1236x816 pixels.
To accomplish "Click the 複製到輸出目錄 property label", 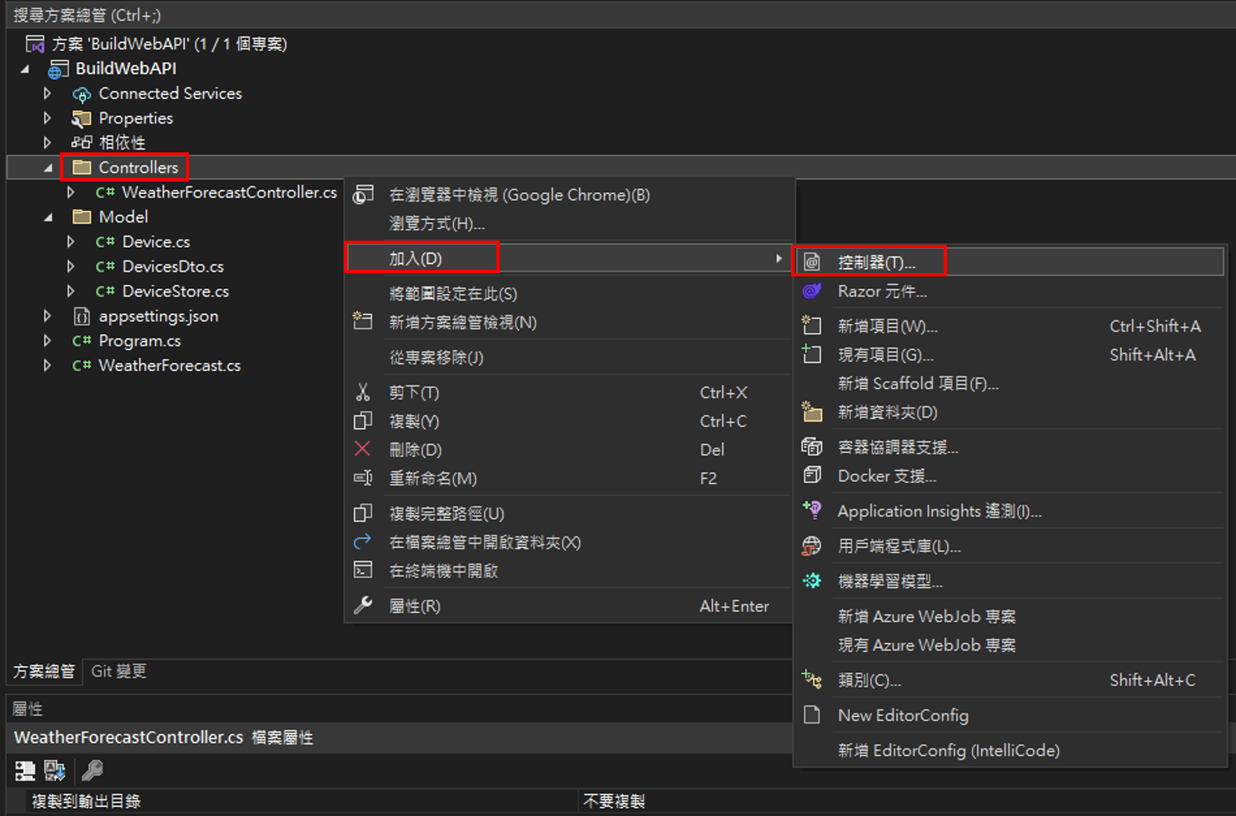I will (x=87, y=801).
